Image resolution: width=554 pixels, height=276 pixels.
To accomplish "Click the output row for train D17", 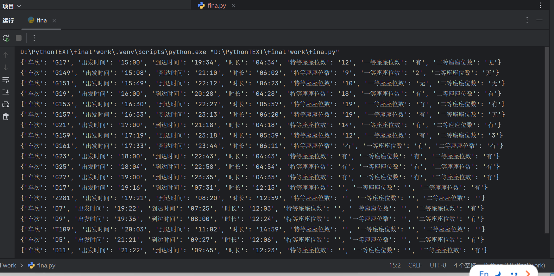I will (x=254, y=187).
